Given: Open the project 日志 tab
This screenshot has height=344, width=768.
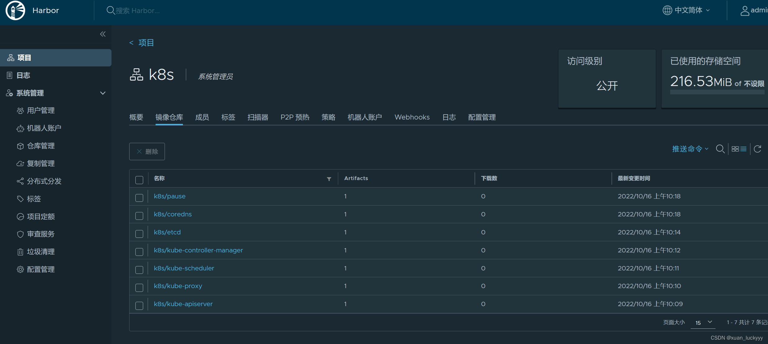Looking at the screenshot, I should coord(449,117).
